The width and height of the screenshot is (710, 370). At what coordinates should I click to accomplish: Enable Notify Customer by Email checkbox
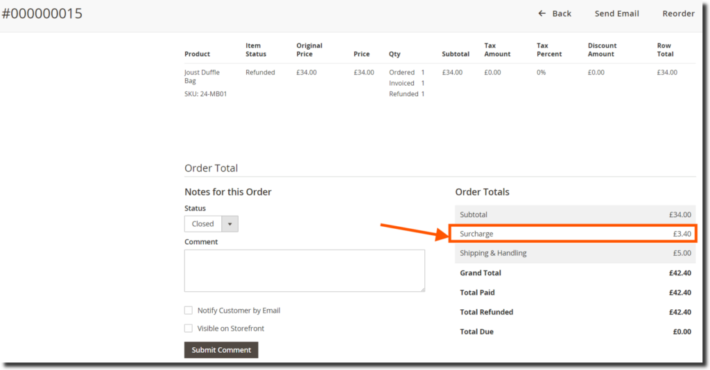pos(189,311)
